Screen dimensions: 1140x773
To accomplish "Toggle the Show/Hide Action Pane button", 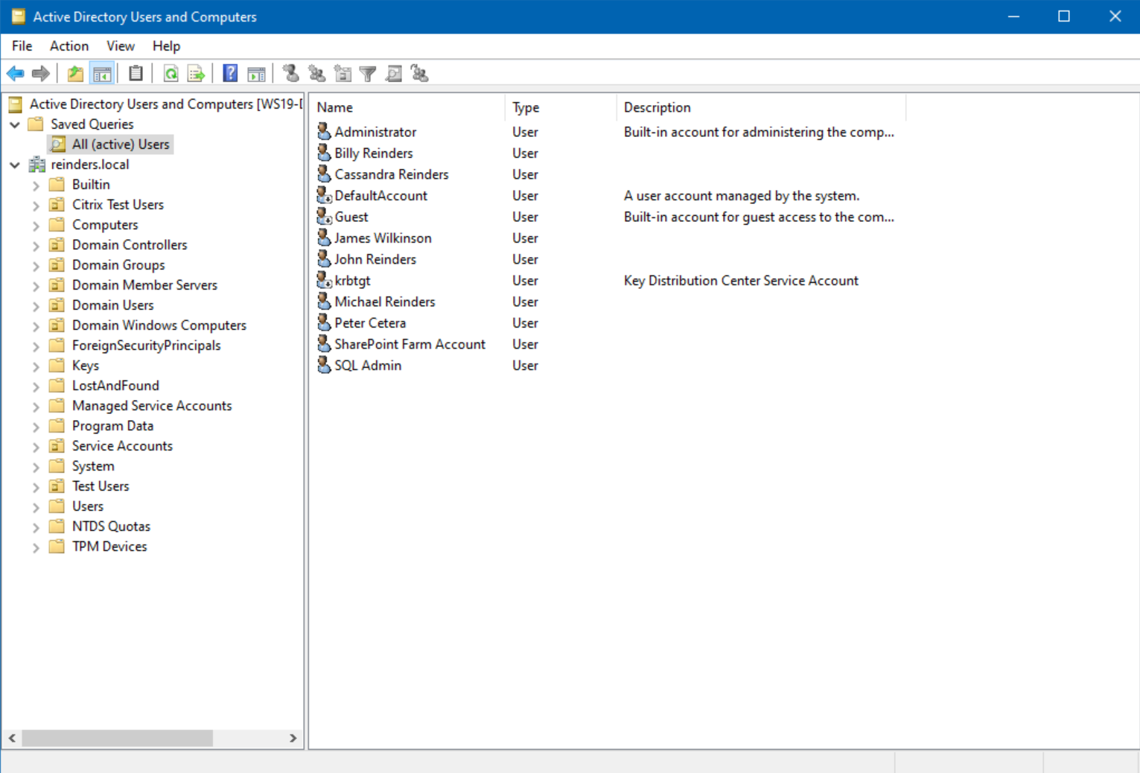I will 257,73.
